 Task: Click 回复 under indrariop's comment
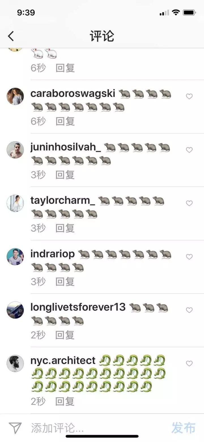[65, 282]
